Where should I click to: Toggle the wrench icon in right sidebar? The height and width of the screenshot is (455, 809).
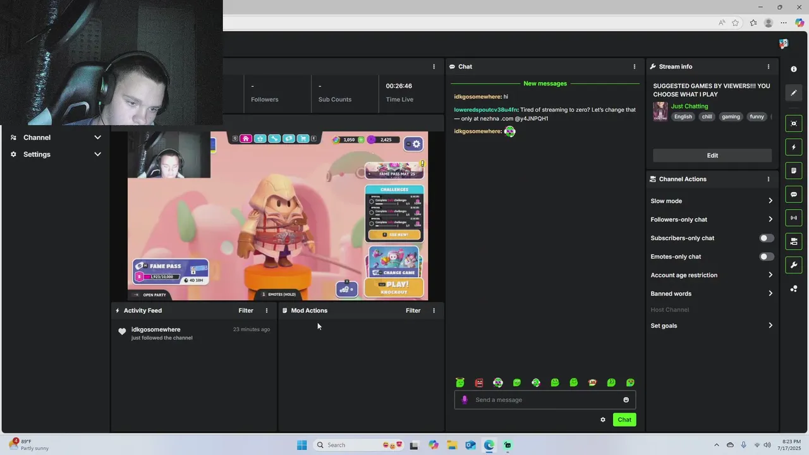coord(794,265)
